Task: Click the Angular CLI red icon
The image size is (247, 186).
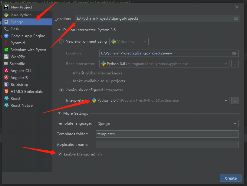Action: [x=6, y=70]
